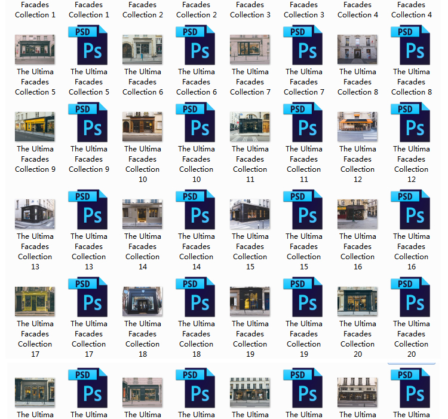Select the Collection 13 PSD file icon

88,210
